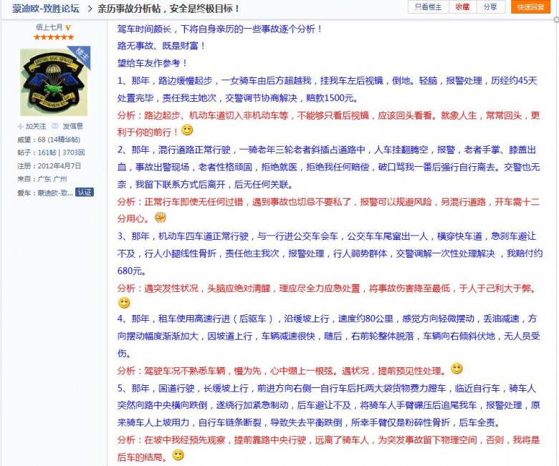
Task: Click the blue 楼主 corner badge
Action: 82,55
